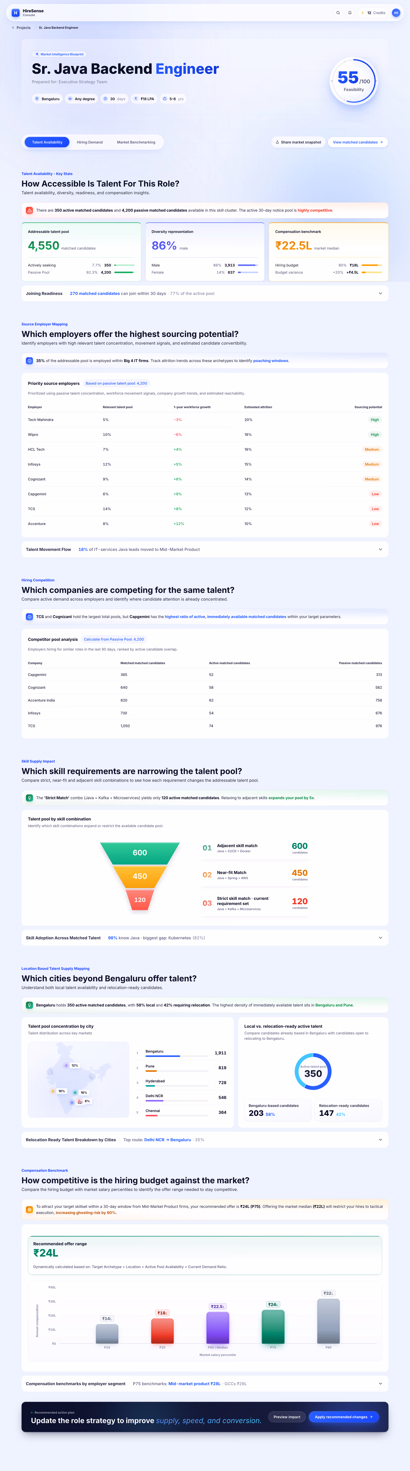Click the location pin icon next to Bengaluru
Image resolution: width=410 pixels, height=1471 pixels.
(37, 99)
